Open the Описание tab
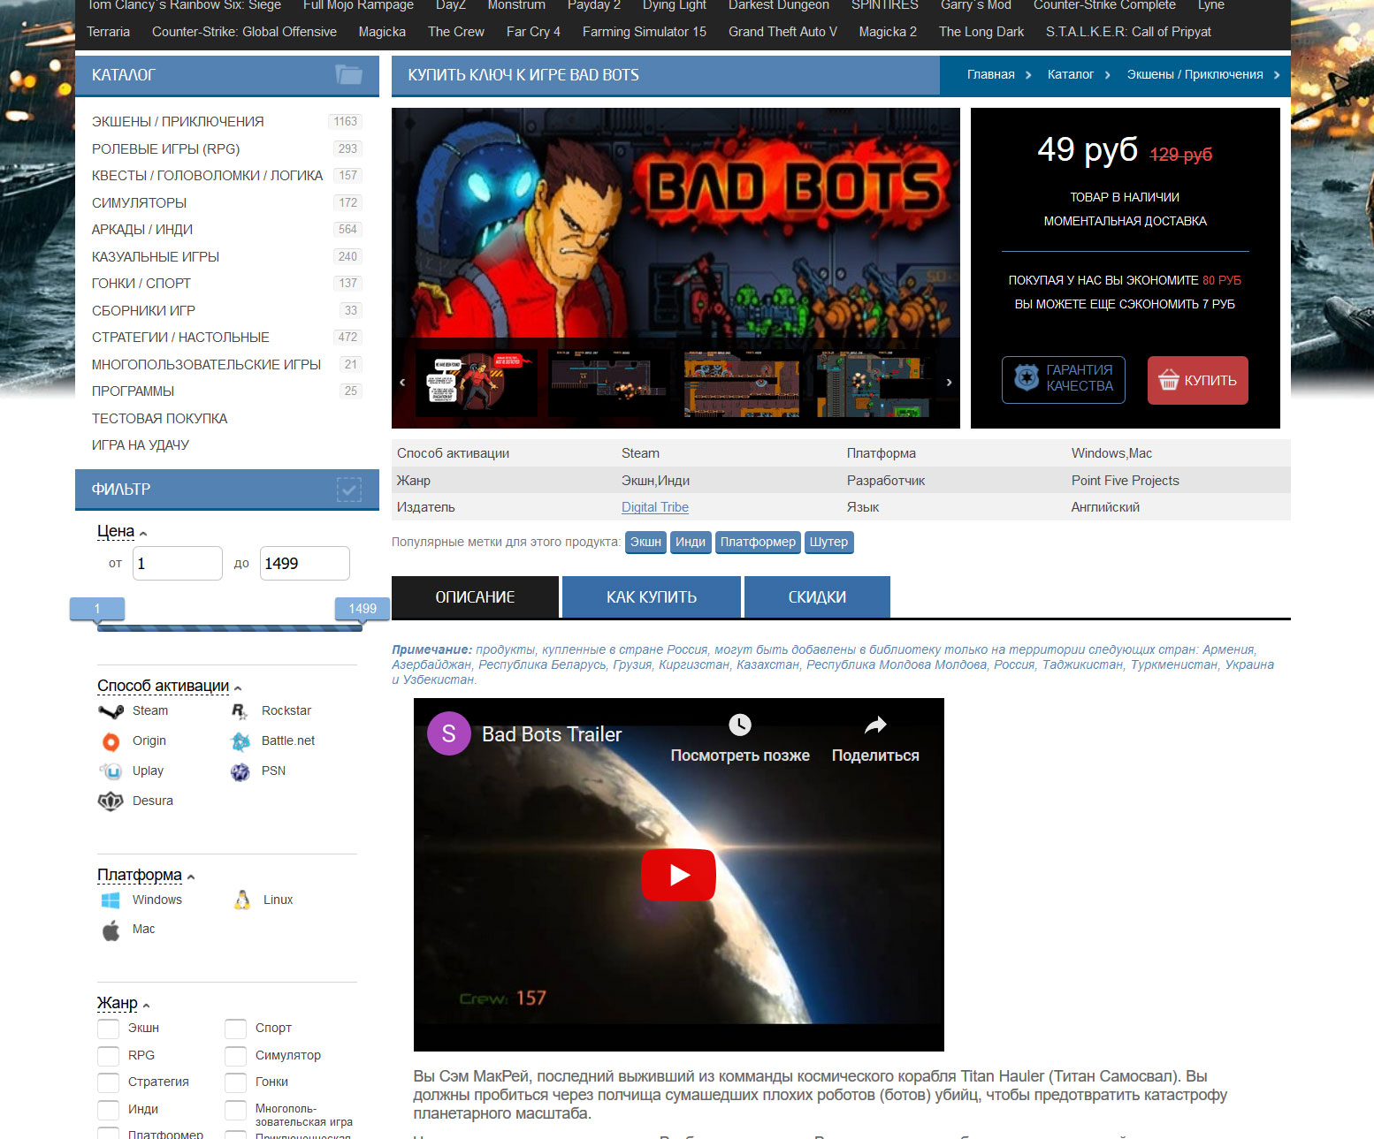The width and height of the screenshot is (1374, 1139). (x=475, y=597)
